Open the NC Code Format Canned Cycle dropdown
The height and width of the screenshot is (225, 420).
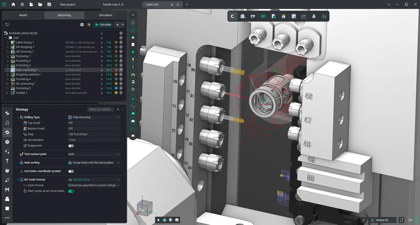(x=94, y=180)
